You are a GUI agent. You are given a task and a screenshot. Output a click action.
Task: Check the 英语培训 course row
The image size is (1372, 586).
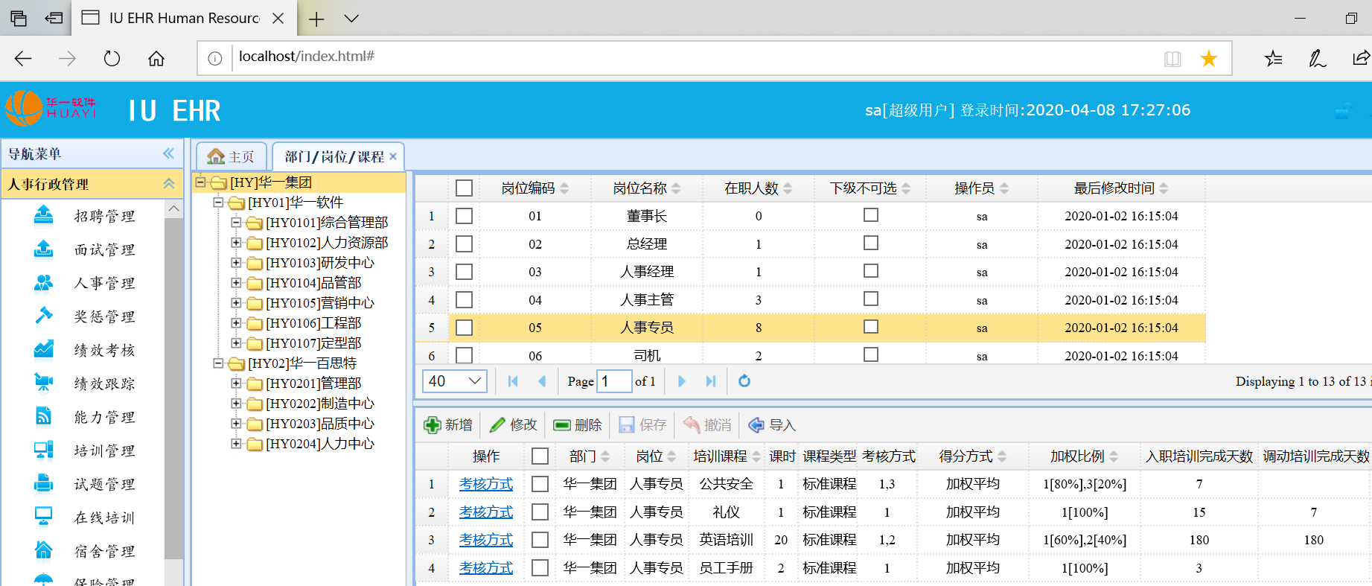click(540, 540)
